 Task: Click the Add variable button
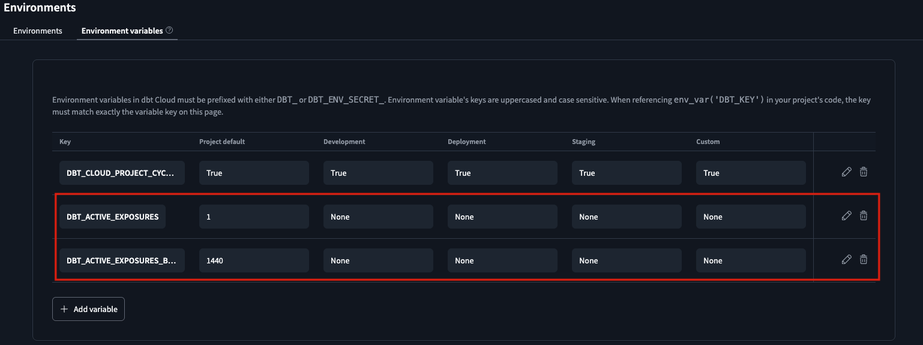(x=88, y=309)
